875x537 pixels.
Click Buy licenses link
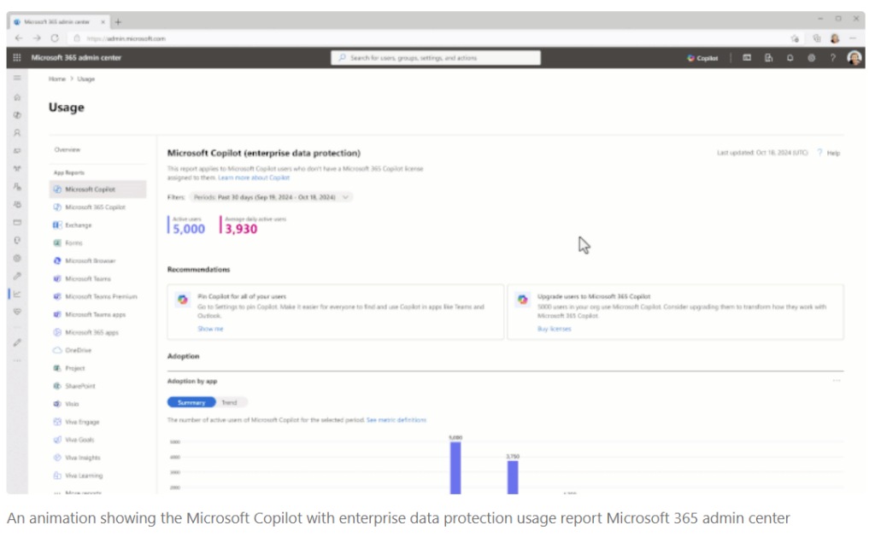coord(554,329)
